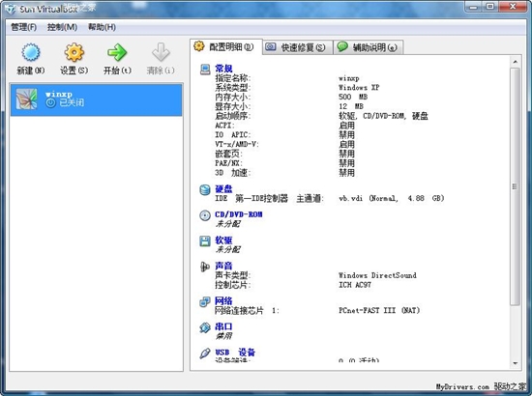The width and height of the screenshot is (532, 396).
Task: Click the Discard (清除) down-arrow icon
Action: point(161,52)
